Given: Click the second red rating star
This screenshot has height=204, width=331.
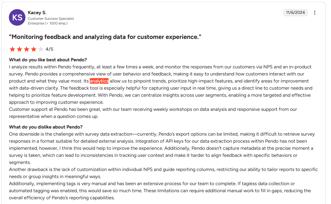Looking at the screenshot, I should point(20,49).
